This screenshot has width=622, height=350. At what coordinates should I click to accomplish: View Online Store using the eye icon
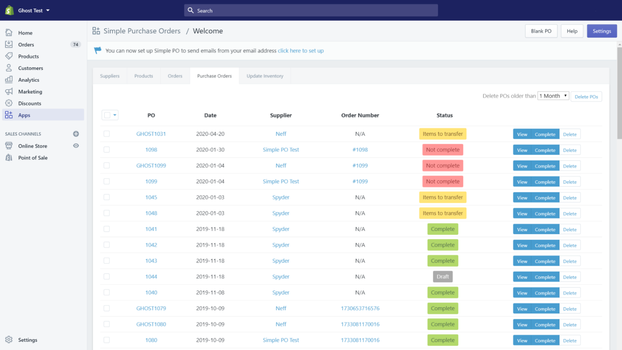coord(76,146)
